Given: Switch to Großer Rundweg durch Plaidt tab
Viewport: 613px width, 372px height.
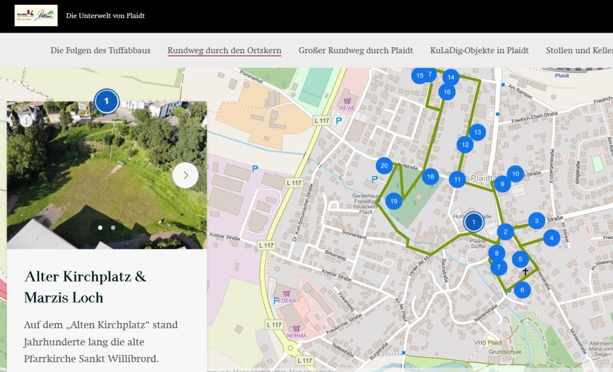Looking at the screenshot, I should tap(356, 50).
